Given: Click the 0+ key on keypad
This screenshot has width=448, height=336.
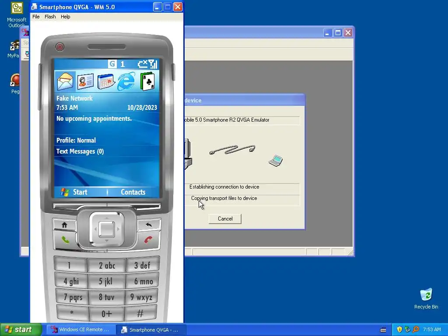Looking at the screenshot, I should pos(107,314).
